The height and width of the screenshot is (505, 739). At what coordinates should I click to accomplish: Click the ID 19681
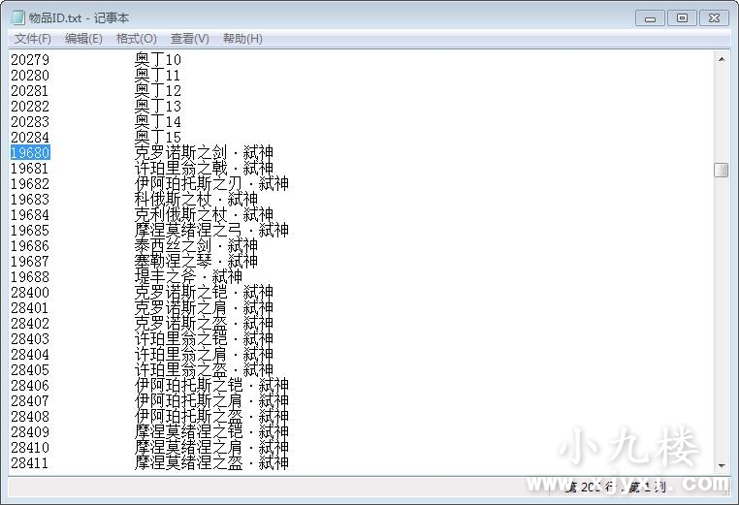click(x=30, y=169)
